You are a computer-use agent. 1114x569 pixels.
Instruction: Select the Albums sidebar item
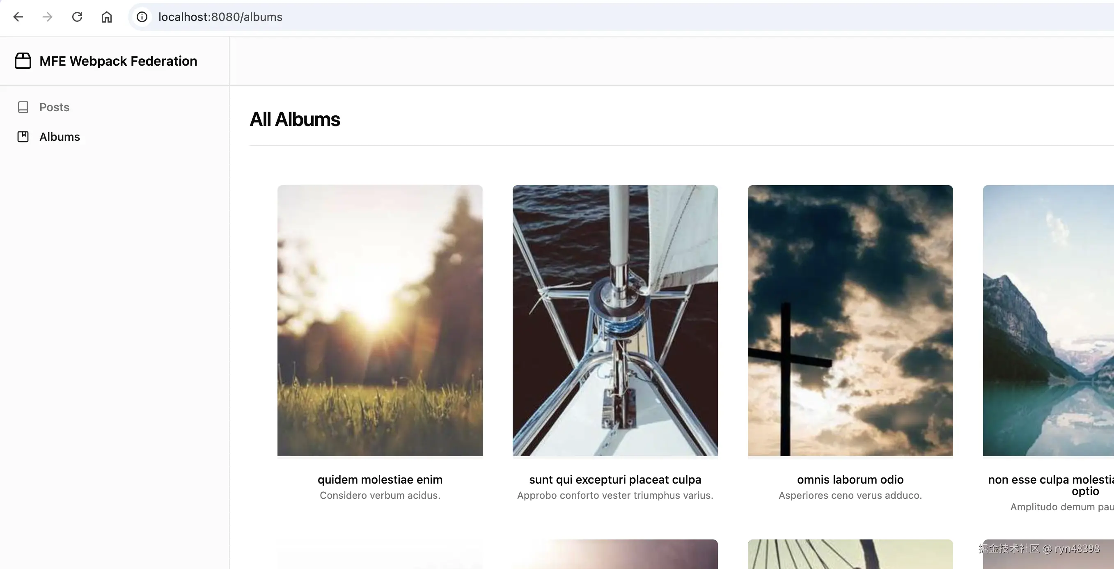[60, 136]
